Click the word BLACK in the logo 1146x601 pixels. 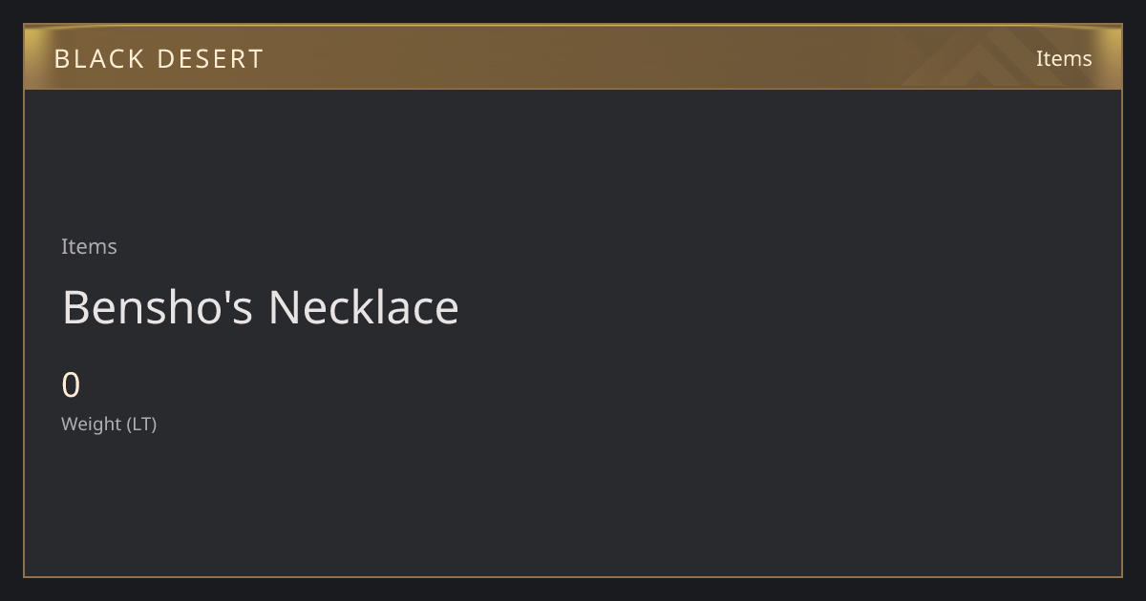[x=99, y=58]
